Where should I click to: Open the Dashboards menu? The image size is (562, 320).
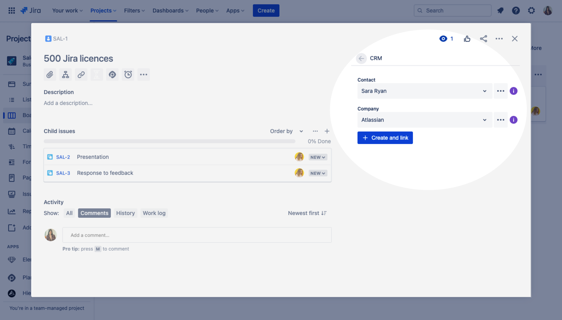[x=170, y=11]
